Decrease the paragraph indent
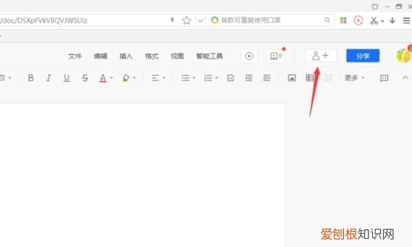This screenshot has height=247, width=412. pyautogui.click(x=249, y=78)
